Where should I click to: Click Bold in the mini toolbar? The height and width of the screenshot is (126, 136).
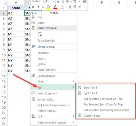pyautogui.click(x=33, y=7)
